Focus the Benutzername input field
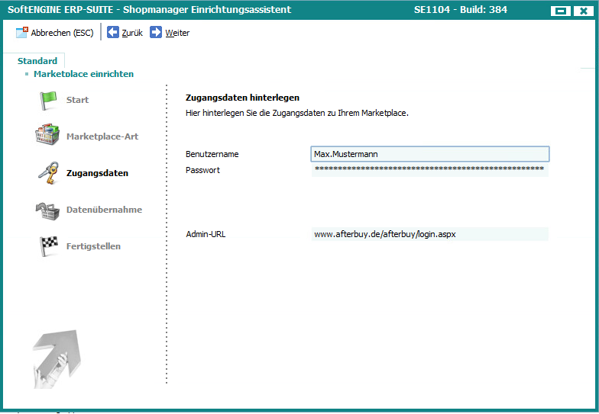 coord(430,154)
